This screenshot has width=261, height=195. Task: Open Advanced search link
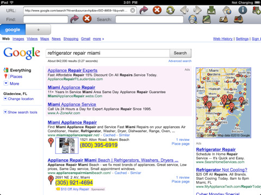coord(180,61)
